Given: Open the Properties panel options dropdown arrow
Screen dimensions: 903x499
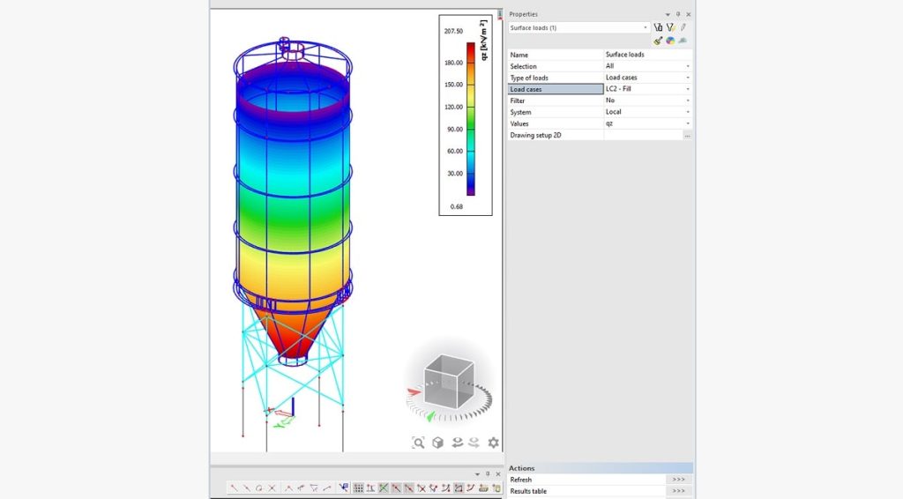Looking at the screenshot, I should point(668,14).
